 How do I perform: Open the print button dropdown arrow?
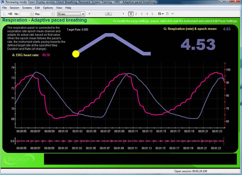click(163, 14)
